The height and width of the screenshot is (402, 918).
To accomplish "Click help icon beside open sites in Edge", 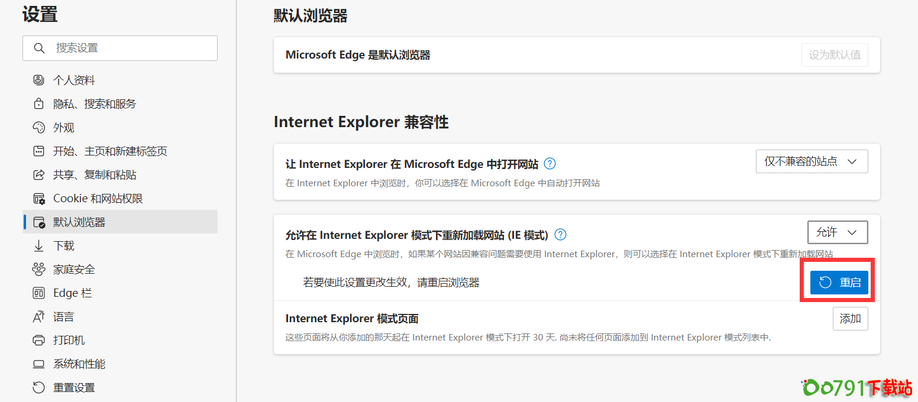I will [x=549, y=164].
